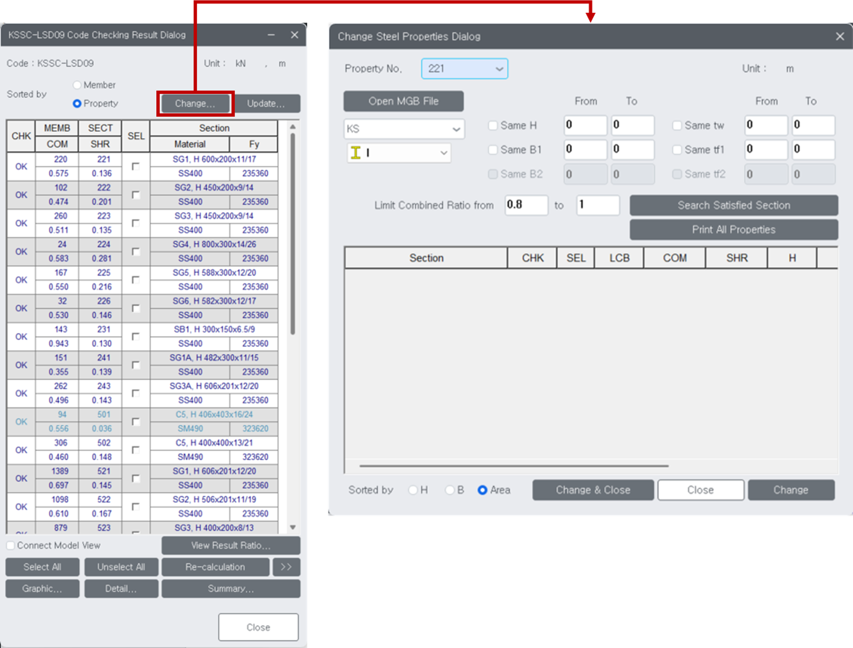The width and height of the screenshot is (853, 648).
Task: Run Re-calculation on selected members
Action: point(216,567)
